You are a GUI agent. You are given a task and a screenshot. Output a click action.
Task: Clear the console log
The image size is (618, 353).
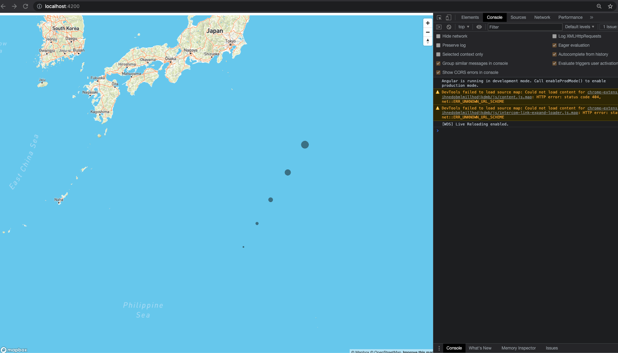[x=449, y=27]
